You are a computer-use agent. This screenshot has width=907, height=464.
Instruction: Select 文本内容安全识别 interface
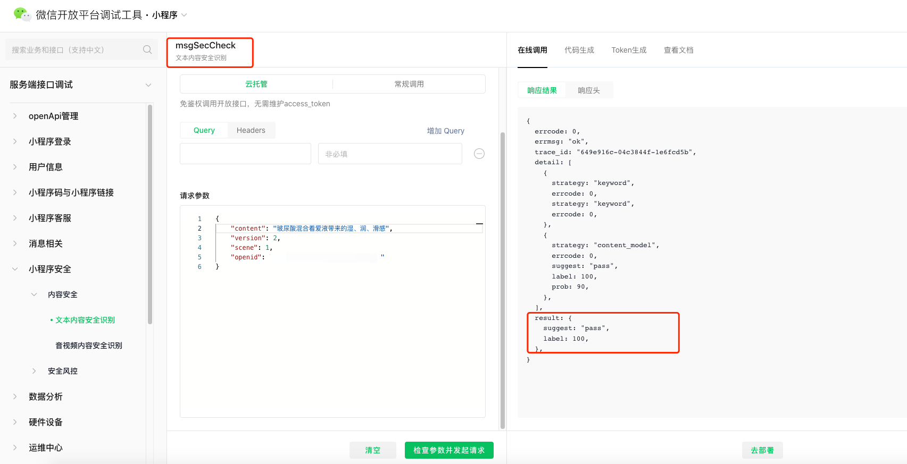pyautogui.click(x=85, y=320)
